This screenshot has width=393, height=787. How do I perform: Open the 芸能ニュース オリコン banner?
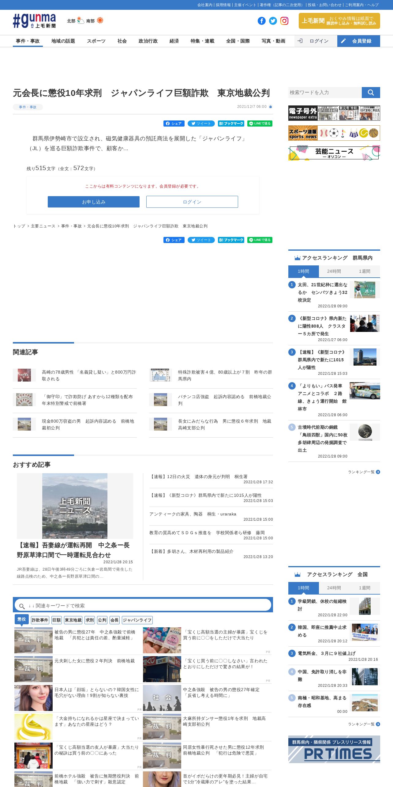coord(334,153)
